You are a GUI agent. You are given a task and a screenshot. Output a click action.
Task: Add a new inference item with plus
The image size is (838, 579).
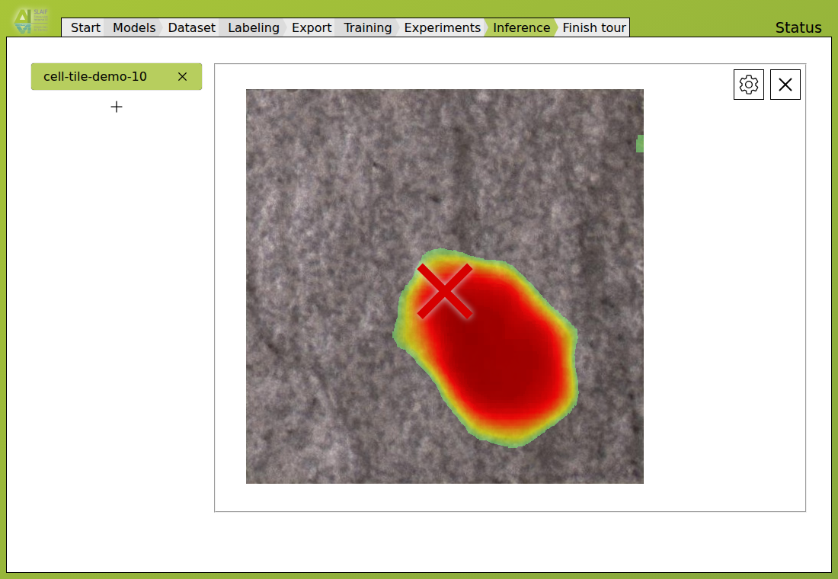point(117,107)
